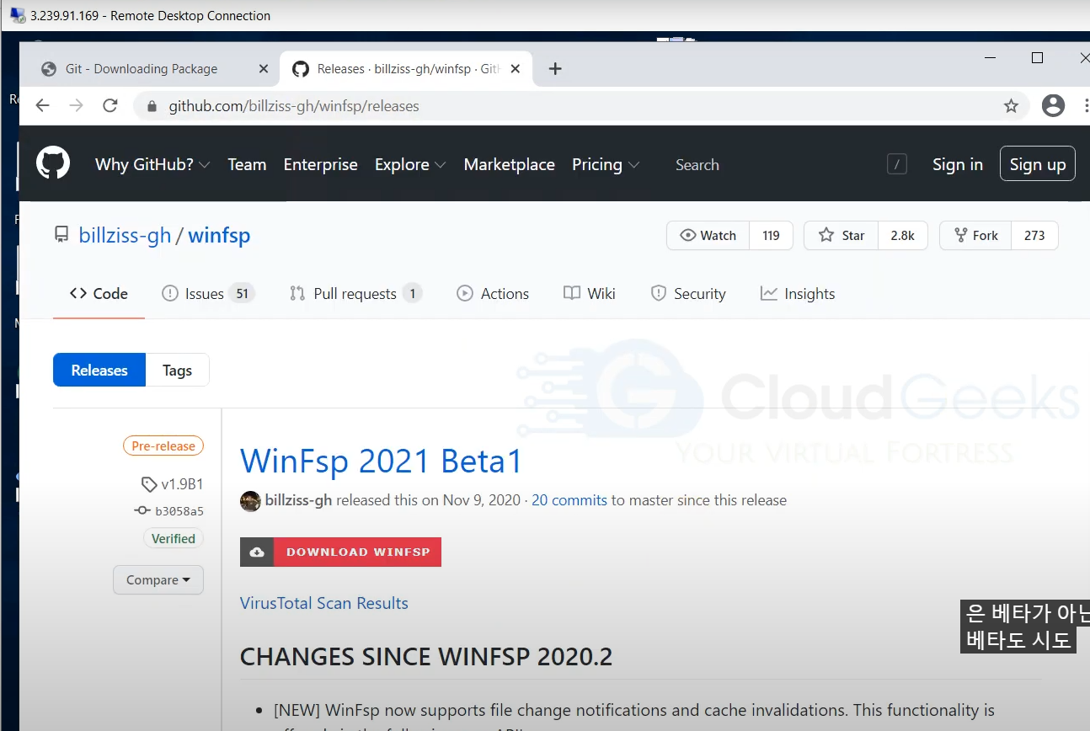The height and width of the screenshot is (731, 1090).
Task: Click the 2.8k stargazers count
Action: click(902, 236)
